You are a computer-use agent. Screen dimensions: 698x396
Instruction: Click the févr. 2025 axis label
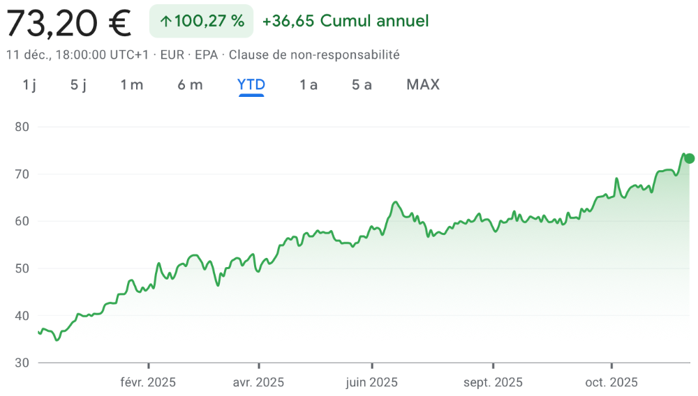click(148, 382)
